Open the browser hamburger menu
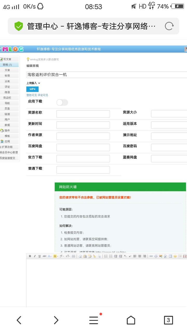The height and width of the screenshot is (333, 187). [x=94, y=320]
